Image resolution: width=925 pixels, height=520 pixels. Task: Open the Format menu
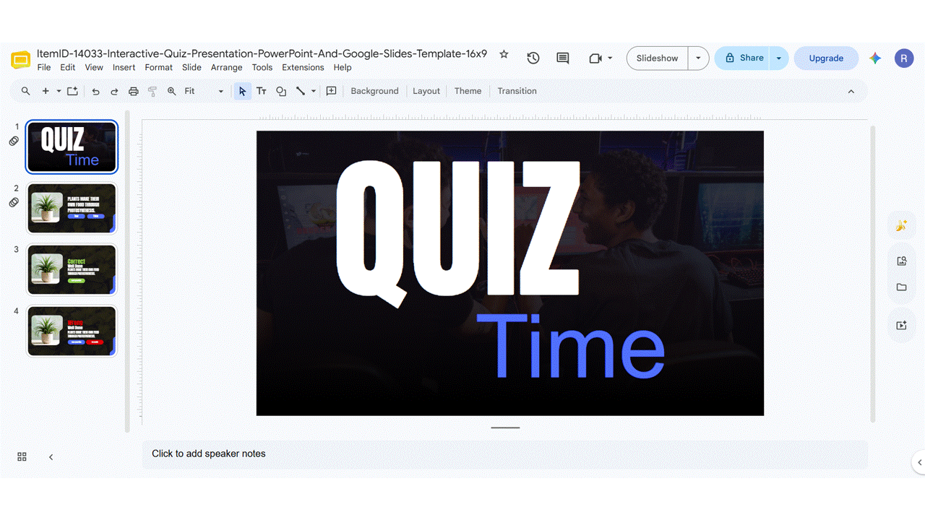159,67
